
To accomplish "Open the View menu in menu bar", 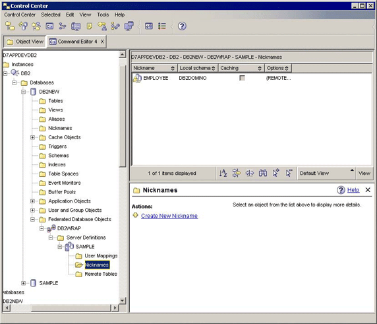I will tap(86, 15).
